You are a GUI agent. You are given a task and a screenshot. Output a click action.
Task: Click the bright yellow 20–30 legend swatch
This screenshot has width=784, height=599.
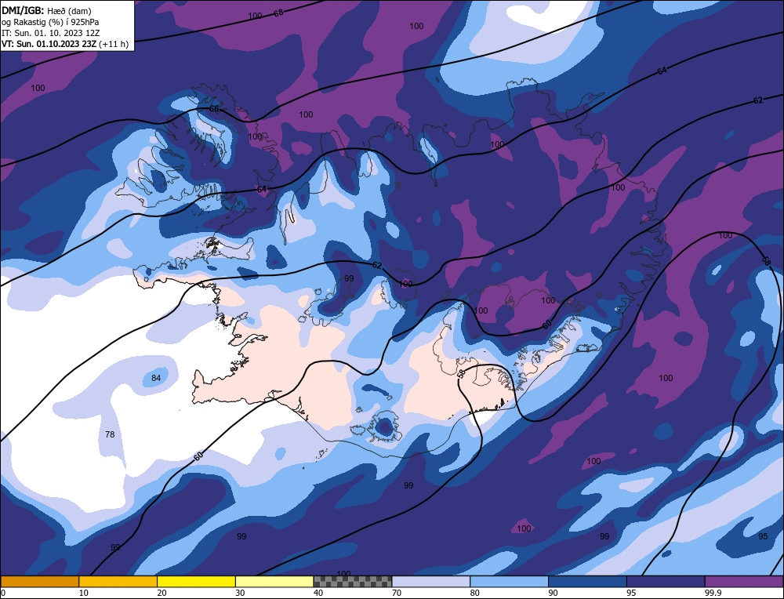click(x=196, y=581)
